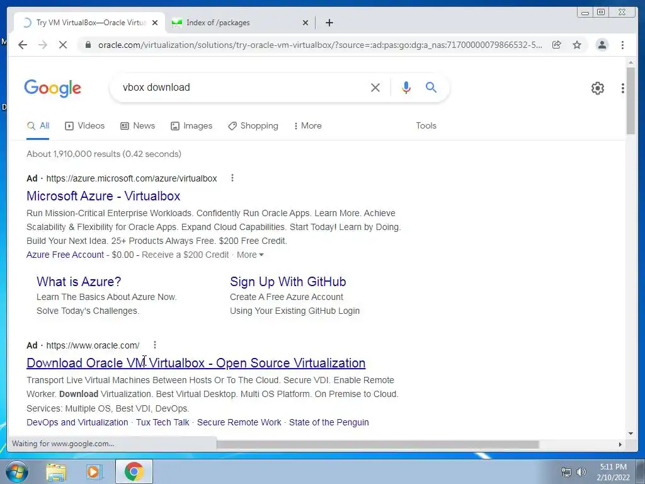Click the DevOps and Virtualization link
Screen dimensions: 645x484
tap(77, 422)
